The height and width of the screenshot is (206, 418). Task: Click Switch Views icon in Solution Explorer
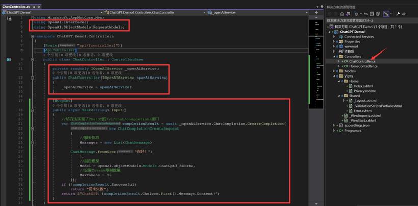[348, 14]
